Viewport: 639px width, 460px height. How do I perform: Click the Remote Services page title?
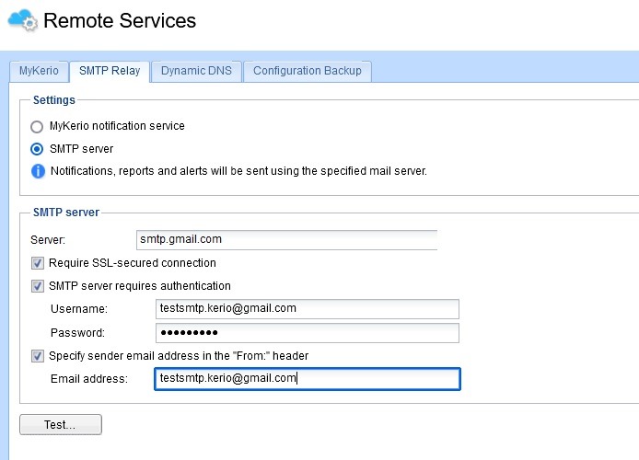click(x=120, y=20)
